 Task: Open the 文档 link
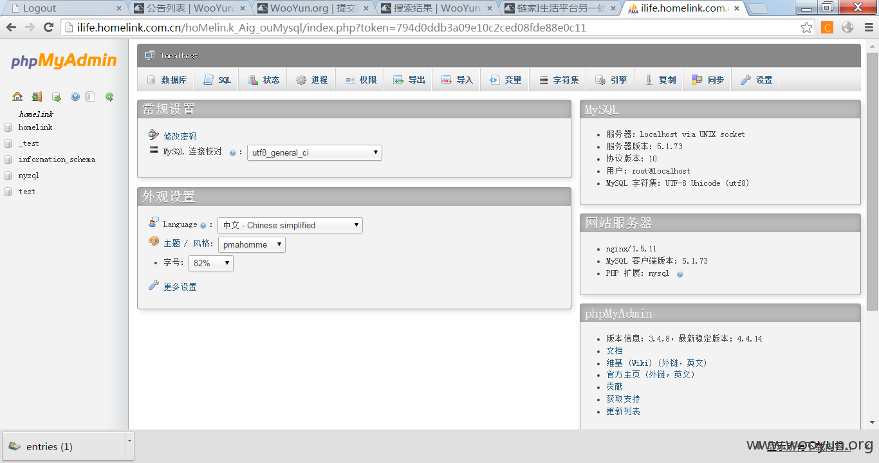[x=615, y=350]
